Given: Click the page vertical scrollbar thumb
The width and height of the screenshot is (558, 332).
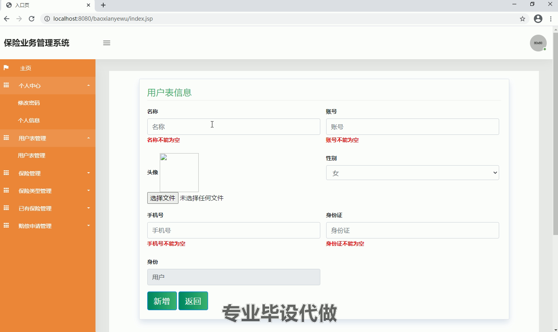Looking at the screenshot, I should [x=555, y=134].
